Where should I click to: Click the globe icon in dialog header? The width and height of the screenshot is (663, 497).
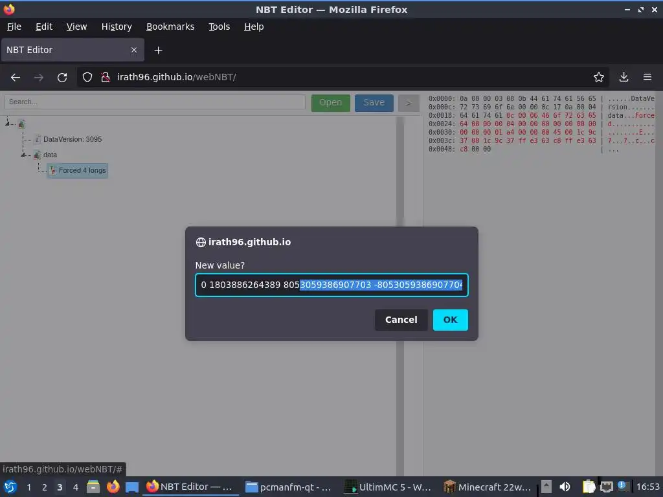201,242
